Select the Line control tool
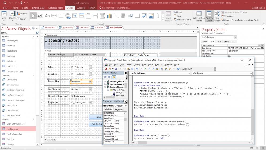The height and width of the screenshot is (150, 266). [x=116, y=16]
